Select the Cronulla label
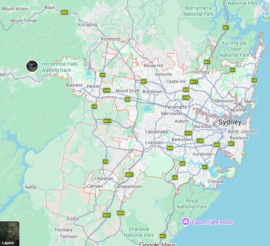 point(216,182)
